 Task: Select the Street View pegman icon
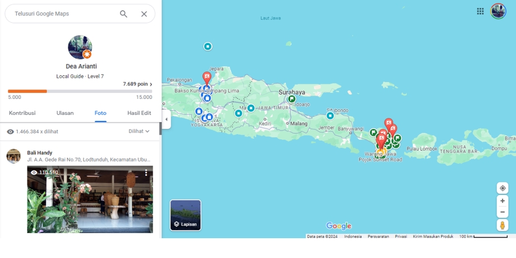click(x=503, y=225)
